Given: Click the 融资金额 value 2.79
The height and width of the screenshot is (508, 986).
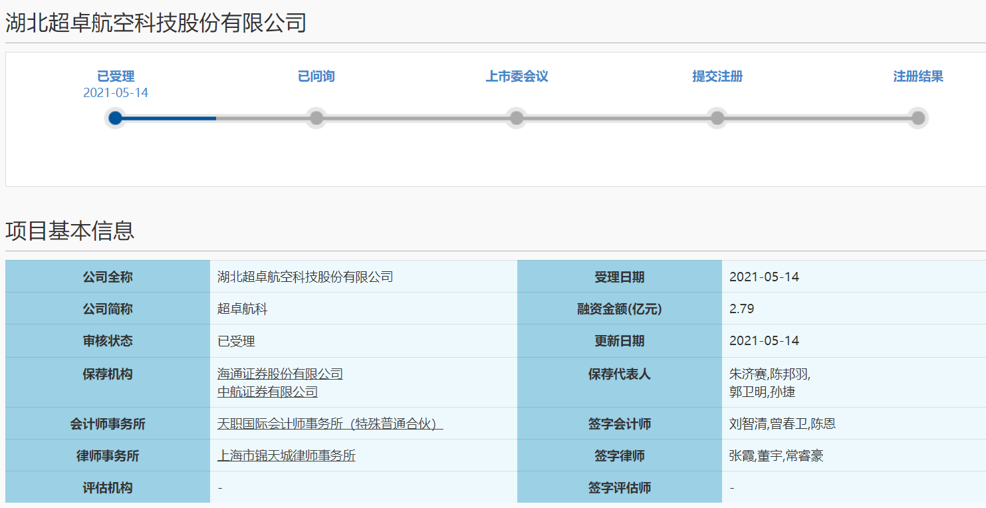Looking at the screenshot, I should click(x=741, y=309).
